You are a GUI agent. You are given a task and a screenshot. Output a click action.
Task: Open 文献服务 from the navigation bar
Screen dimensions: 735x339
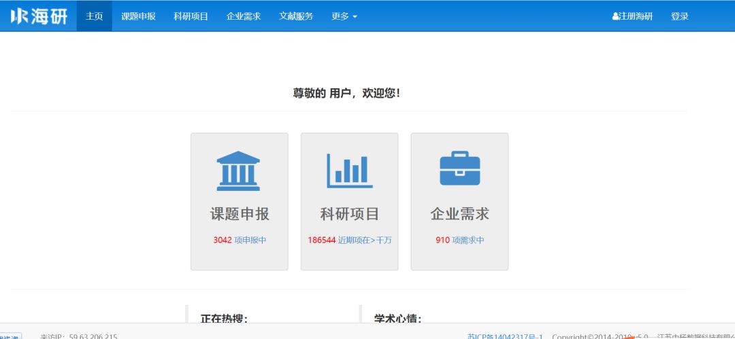[x=296, y=16]
